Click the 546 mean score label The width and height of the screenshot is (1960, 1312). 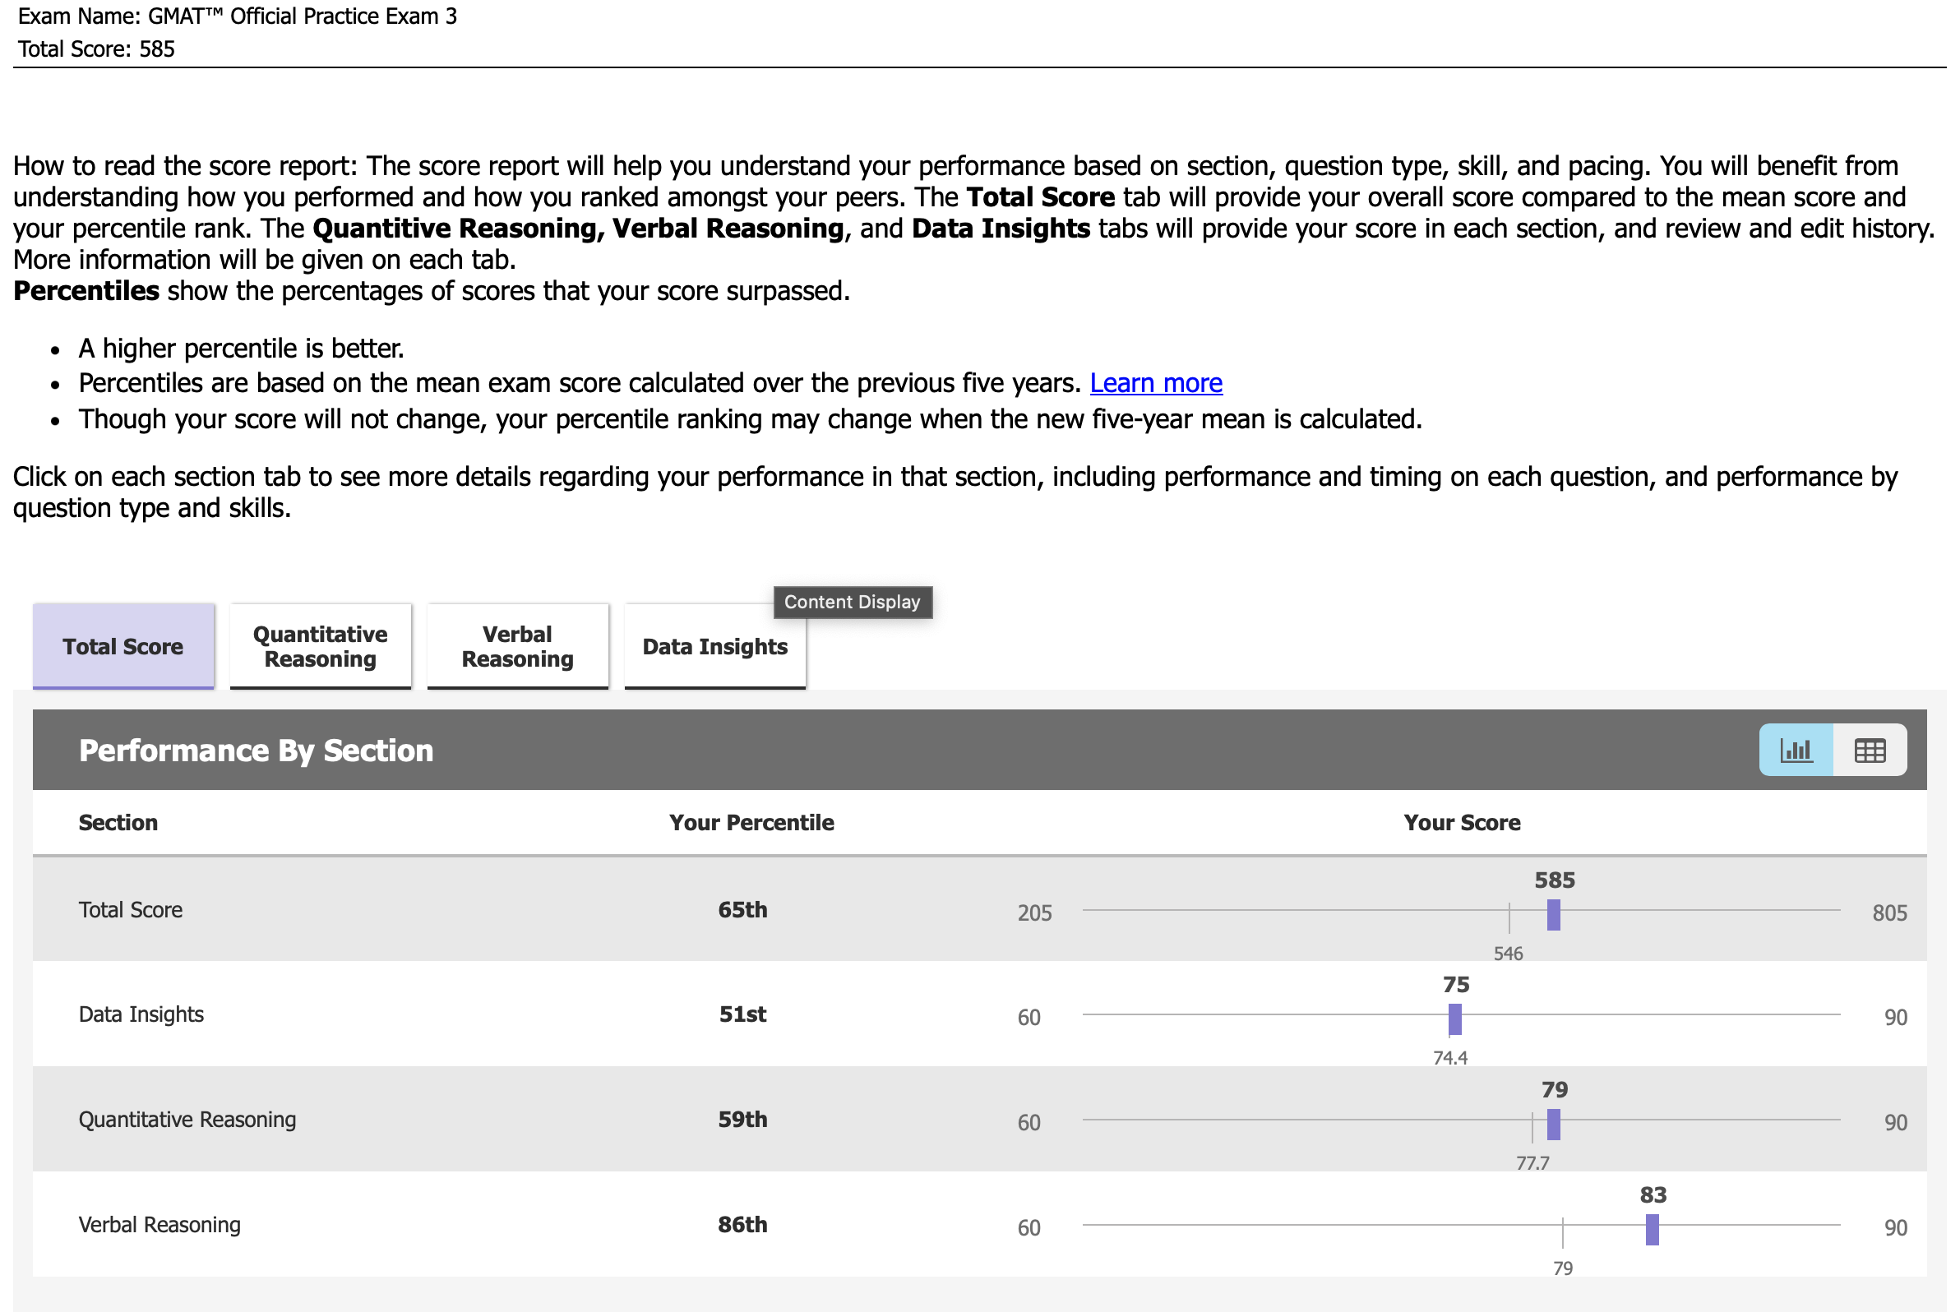(1508, 954)
